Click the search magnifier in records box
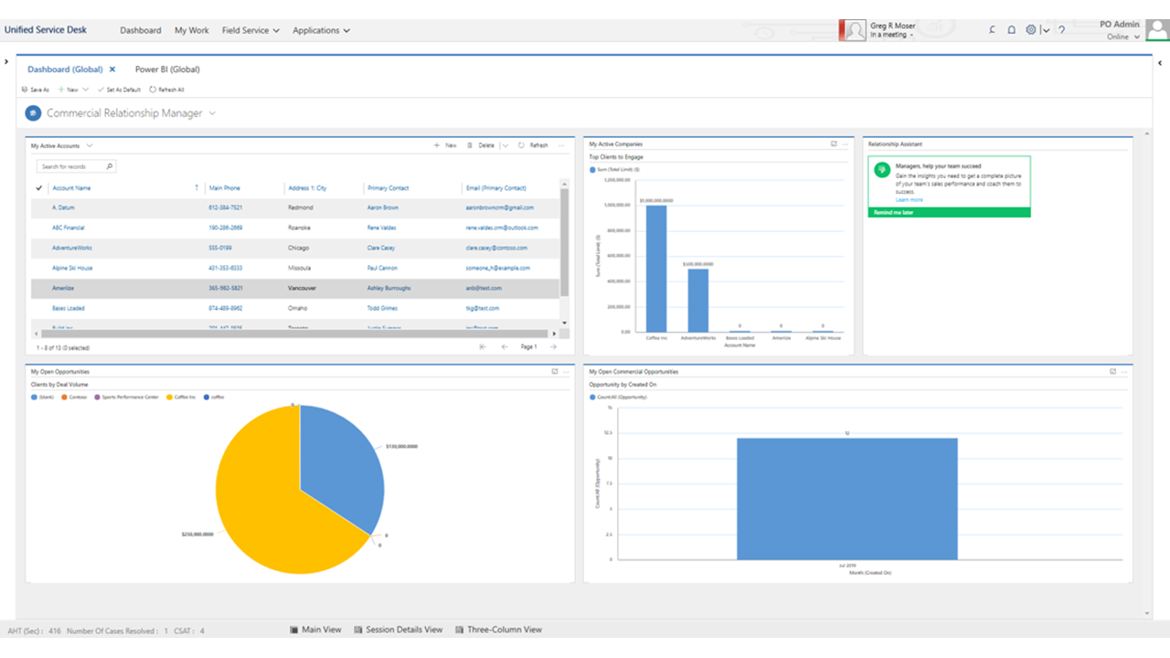This screenshot has width=1170, height=658. pos(110,166)
